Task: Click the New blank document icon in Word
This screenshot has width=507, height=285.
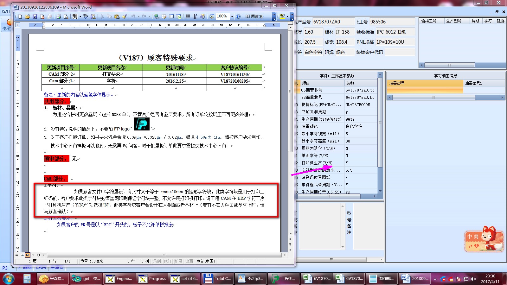Action: click(20, 16)
